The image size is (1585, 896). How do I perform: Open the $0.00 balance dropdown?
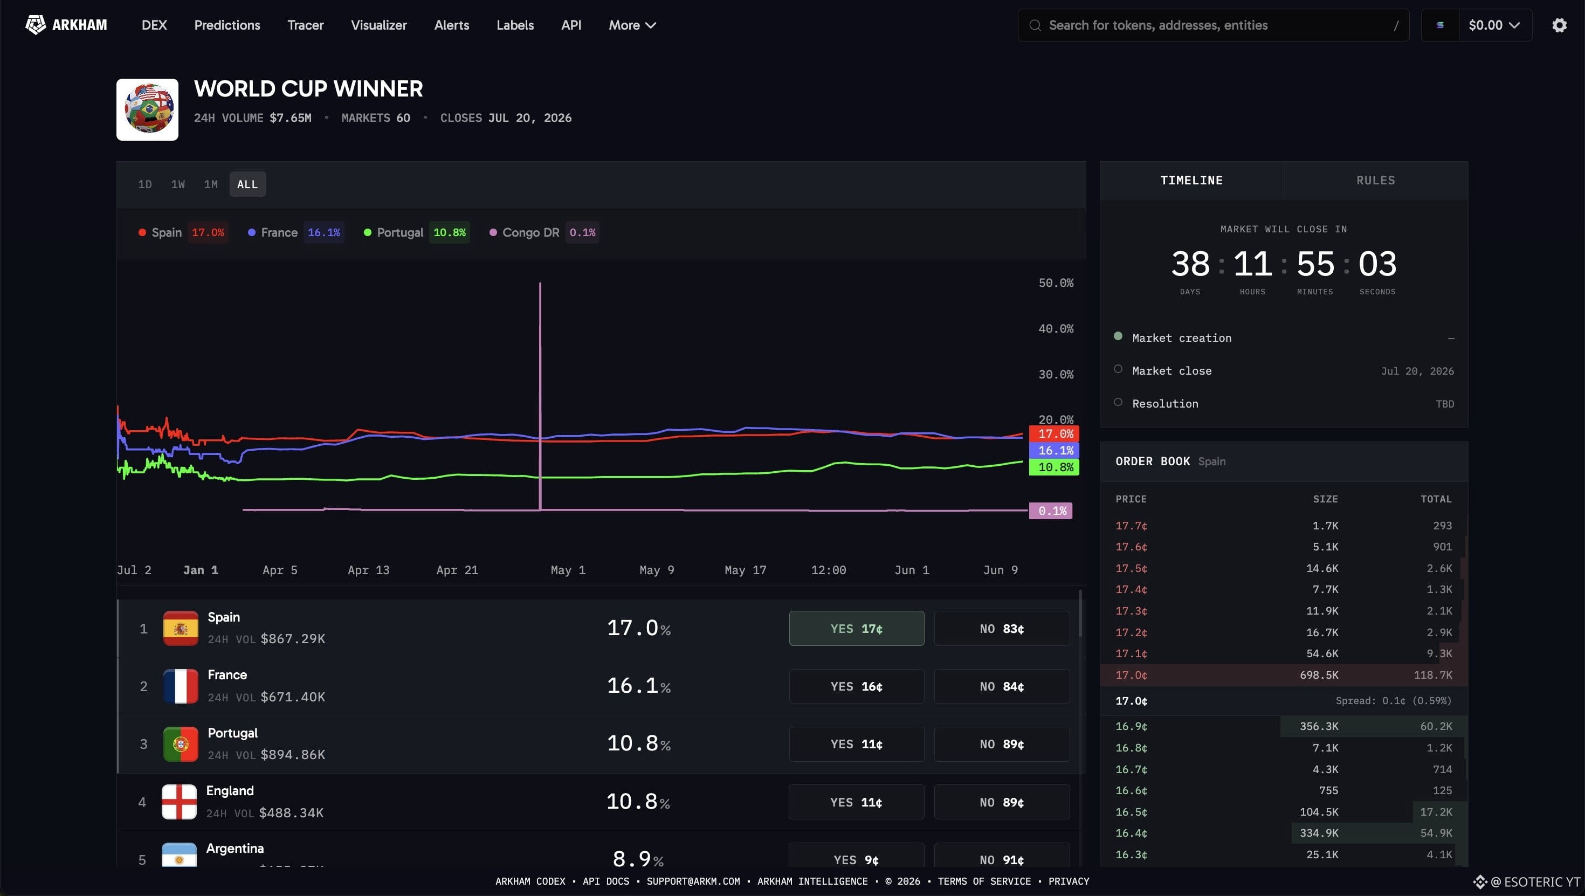(1494, 25)
